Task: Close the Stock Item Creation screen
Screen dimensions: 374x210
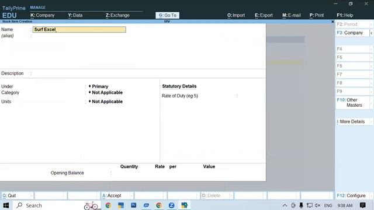Action: pos(333,22)
